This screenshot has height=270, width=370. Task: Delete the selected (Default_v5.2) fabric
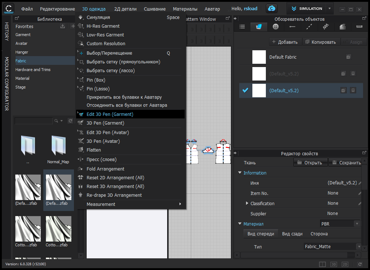tap(353, 90)
